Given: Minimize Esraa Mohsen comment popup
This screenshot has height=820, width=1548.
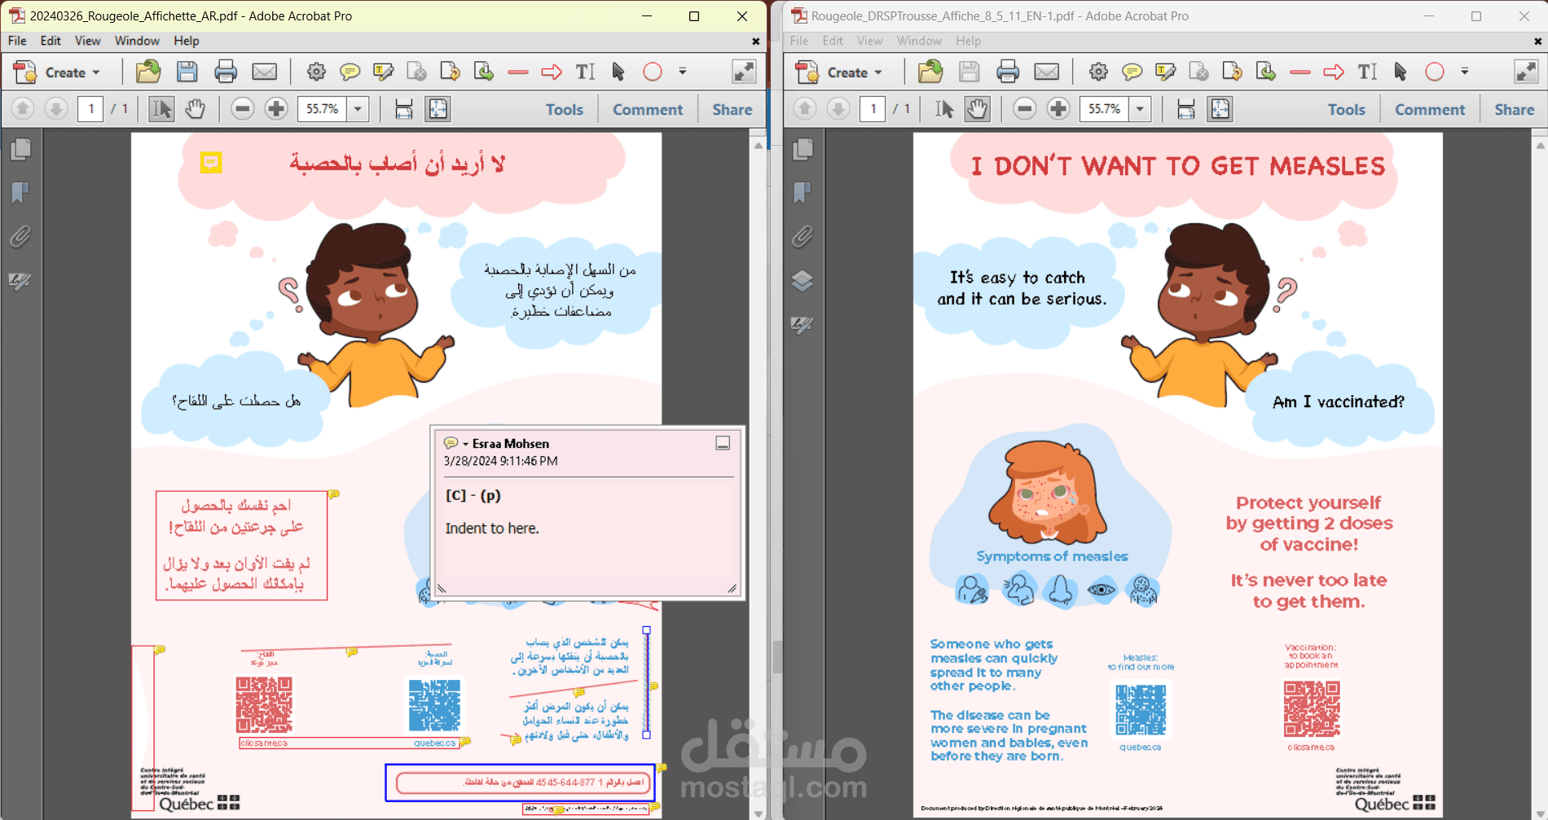Looking at the screenshot, I should [x=723, y=443].
